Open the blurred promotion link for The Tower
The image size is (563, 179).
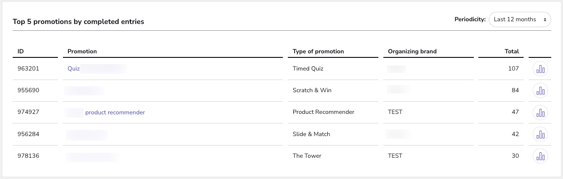(x=92, y=156)
